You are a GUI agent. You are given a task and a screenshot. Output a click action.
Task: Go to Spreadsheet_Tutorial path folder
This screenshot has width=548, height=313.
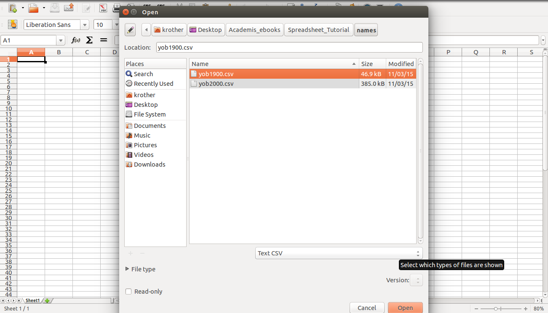(318, 30)
